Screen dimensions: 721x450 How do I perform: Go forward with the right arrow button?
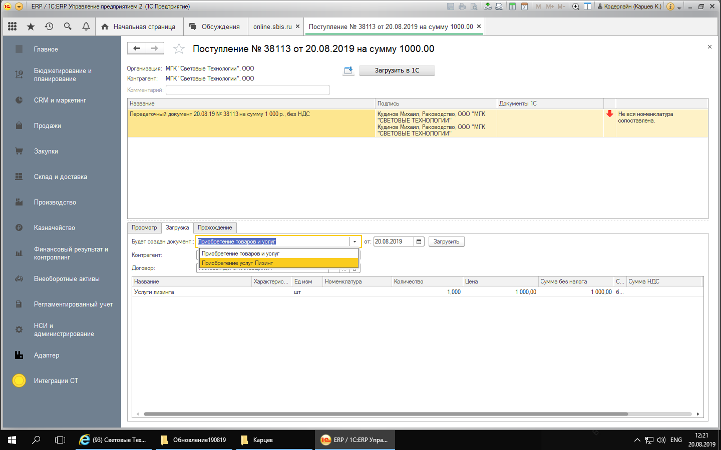[x=155, y=48]
